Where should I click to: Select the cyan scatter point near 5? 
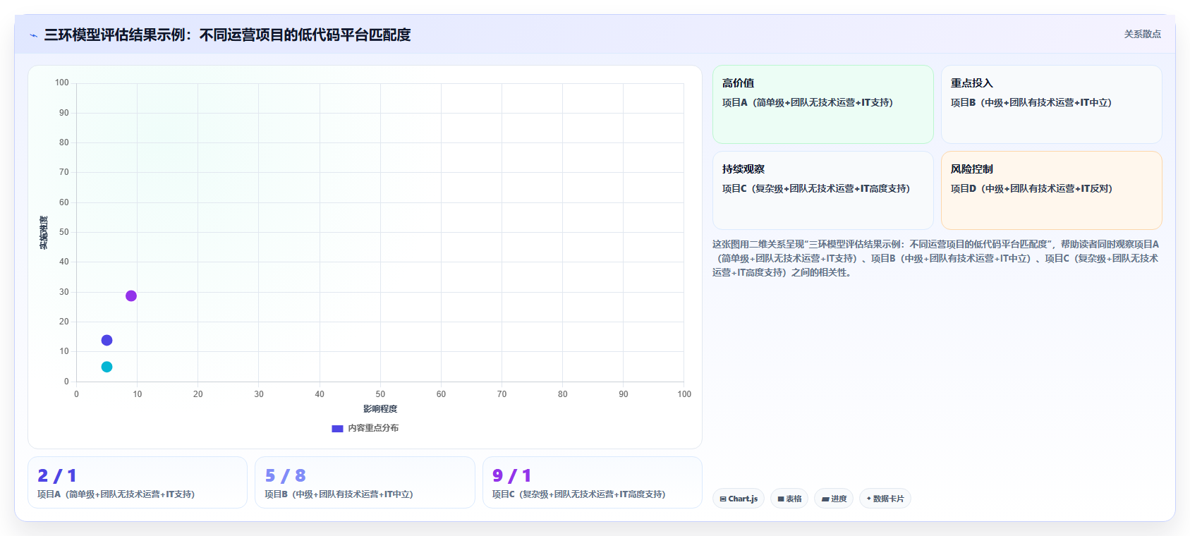(107, 367)
